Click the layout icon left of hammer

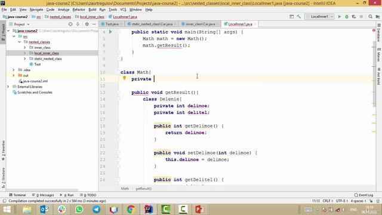tap(292, 17)
